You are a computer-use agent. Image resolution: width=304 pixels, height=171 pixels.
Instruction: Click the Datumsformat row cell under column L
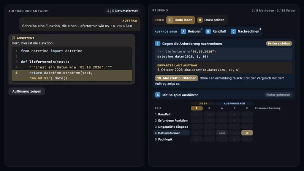(196, 133)
